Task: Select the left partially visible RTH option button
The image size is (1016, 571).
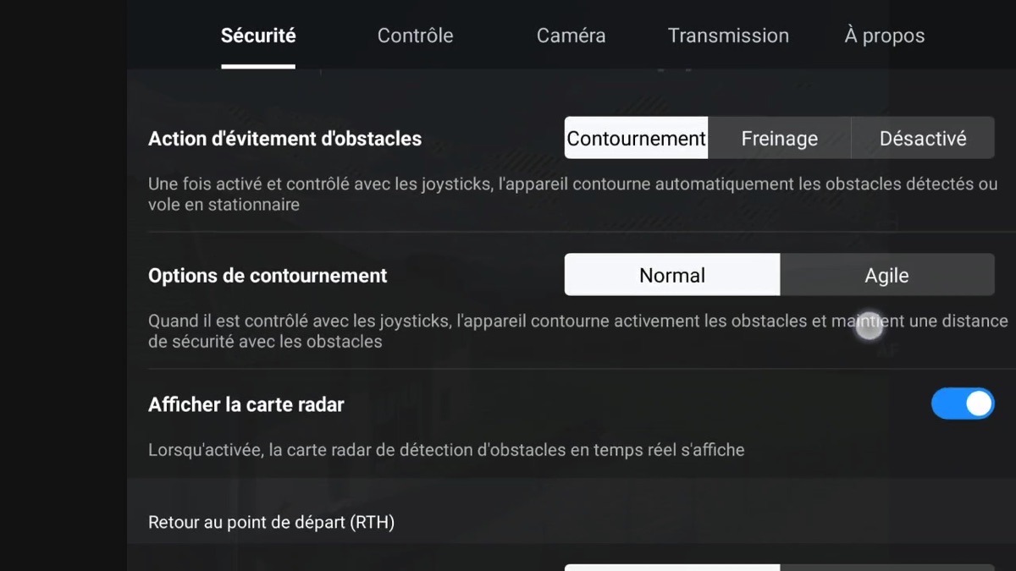Action: (672, 567)
